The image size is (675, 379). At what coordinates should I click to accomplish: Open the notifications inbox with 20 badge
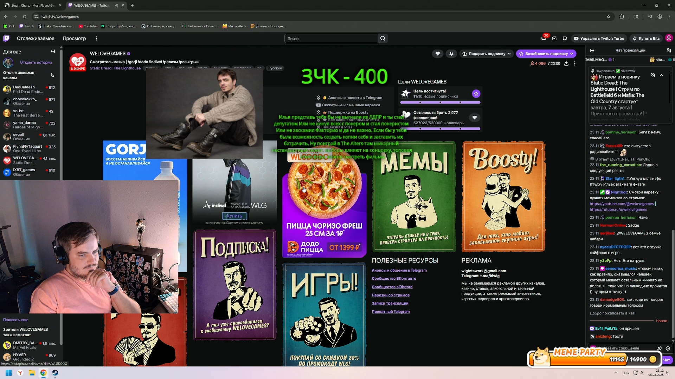544,38
